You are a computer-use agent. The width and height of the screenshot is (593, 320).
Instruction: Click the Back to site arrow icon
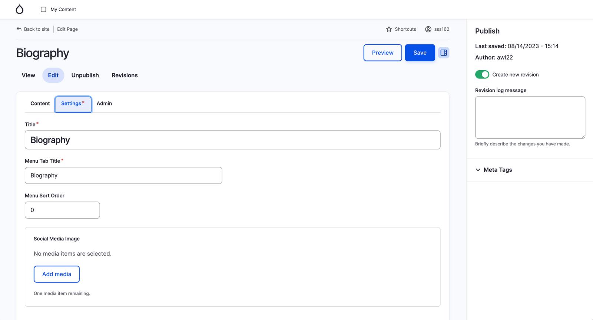point(19,29)
